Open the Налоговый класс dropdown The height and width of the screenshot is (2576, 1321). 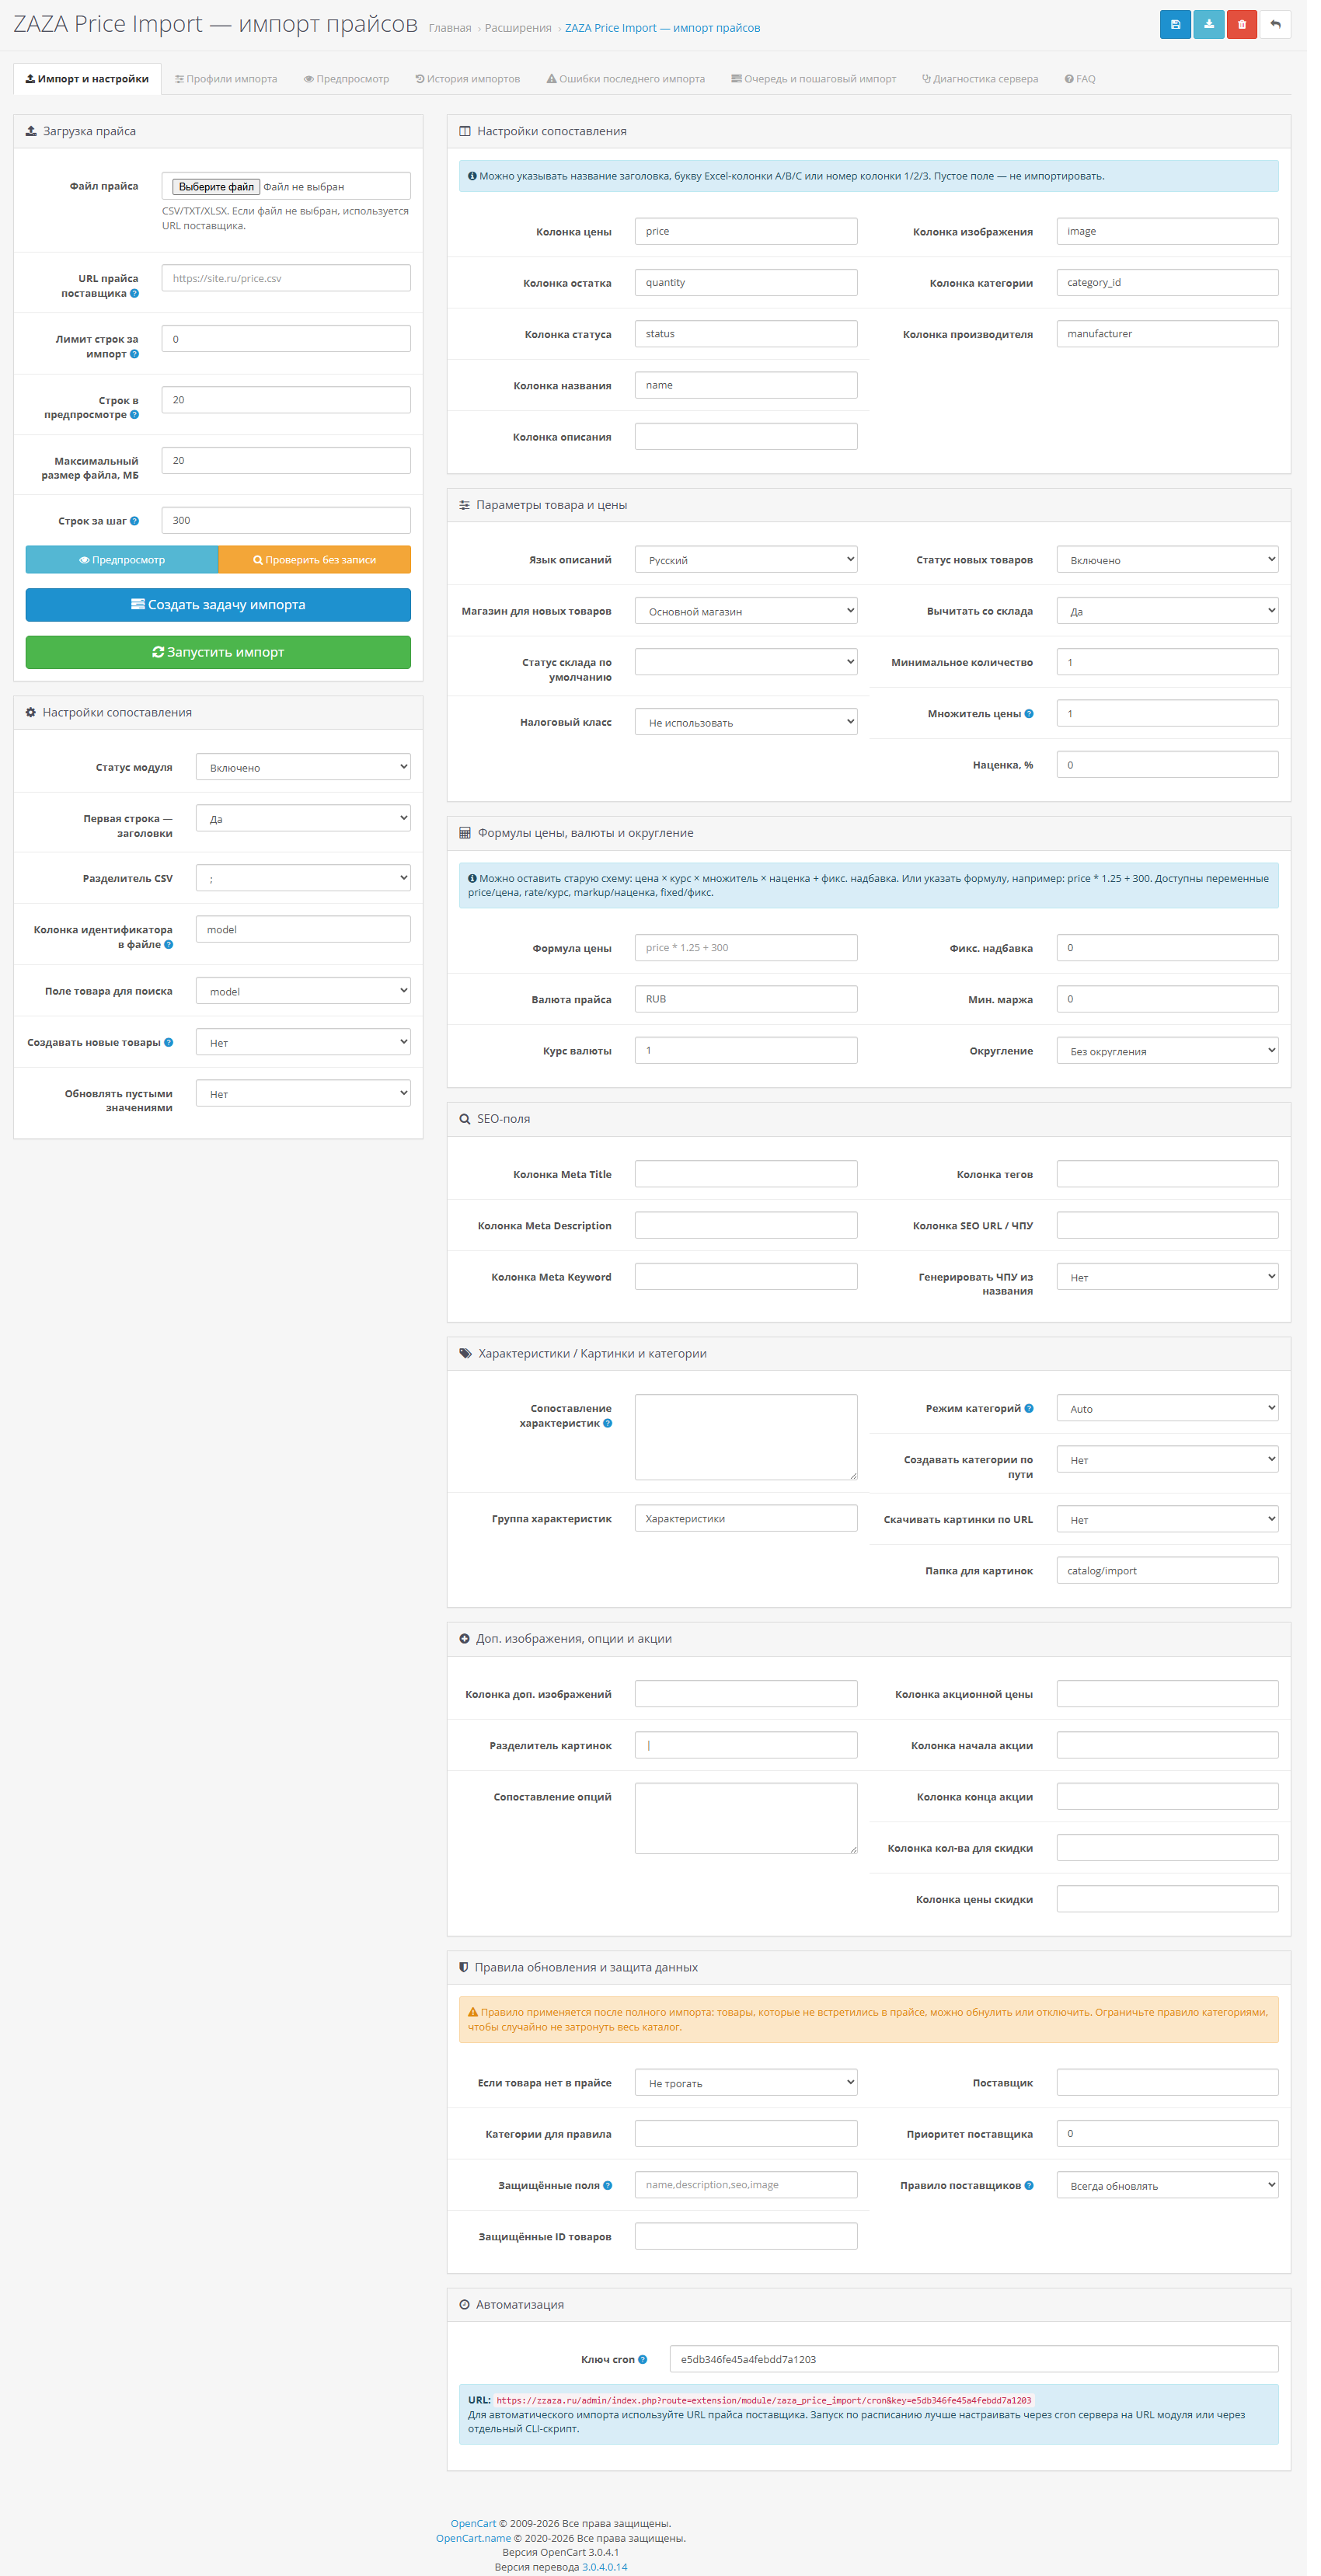[746, 722]
